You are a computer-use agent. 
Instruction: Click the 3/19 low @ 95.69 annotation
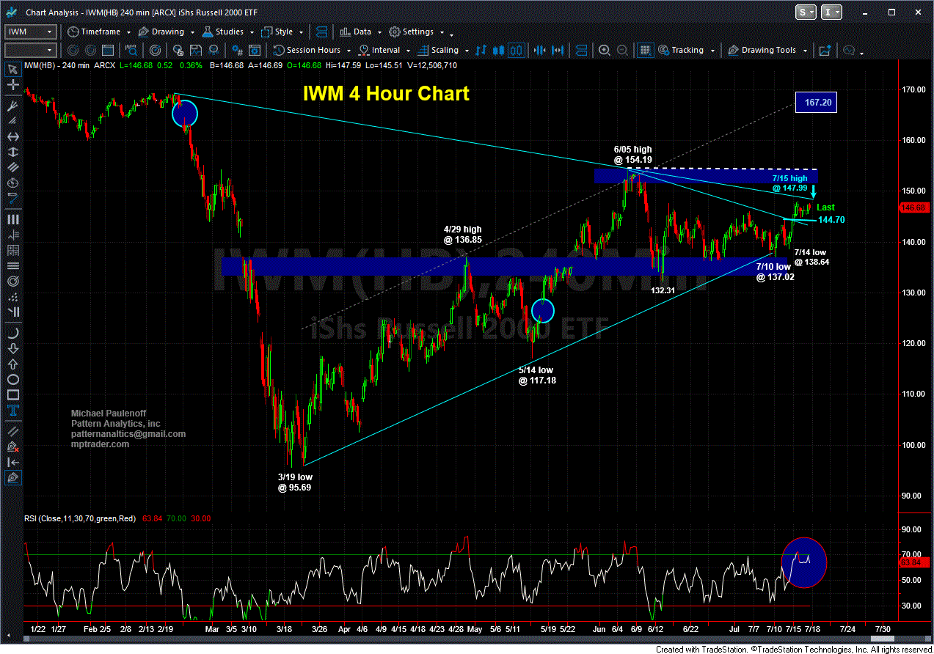pos(294,482)
